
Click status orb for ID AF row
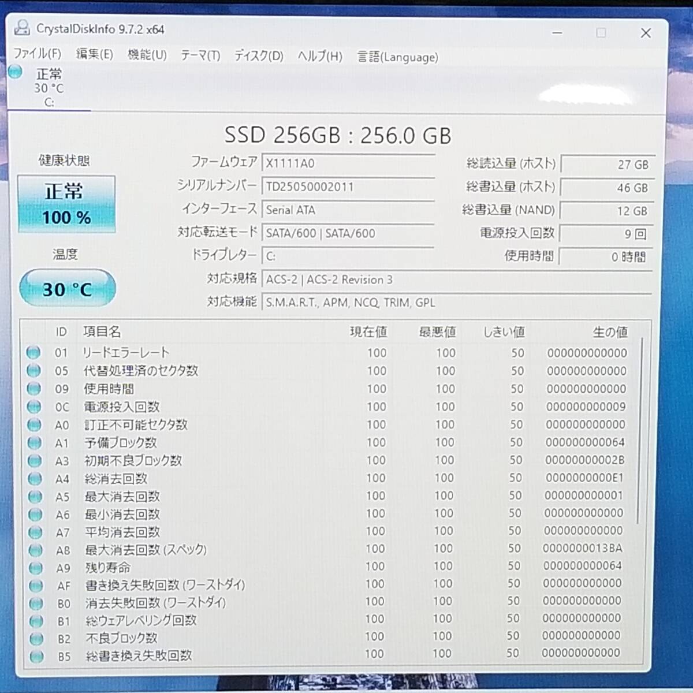point(36,586)
